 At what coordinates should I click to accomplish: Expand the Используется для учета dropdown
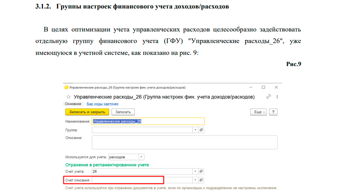(141, 157)
